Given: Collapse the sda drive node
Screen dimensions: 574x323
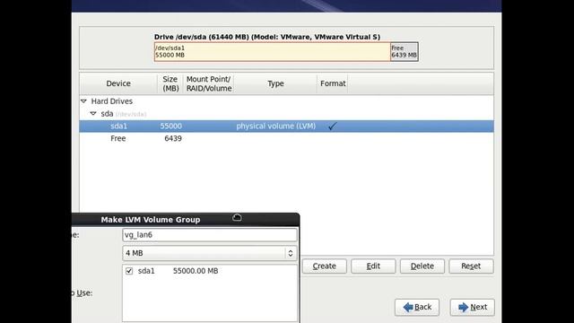Looking at the screenshot, I should click(x=93, y=114).
